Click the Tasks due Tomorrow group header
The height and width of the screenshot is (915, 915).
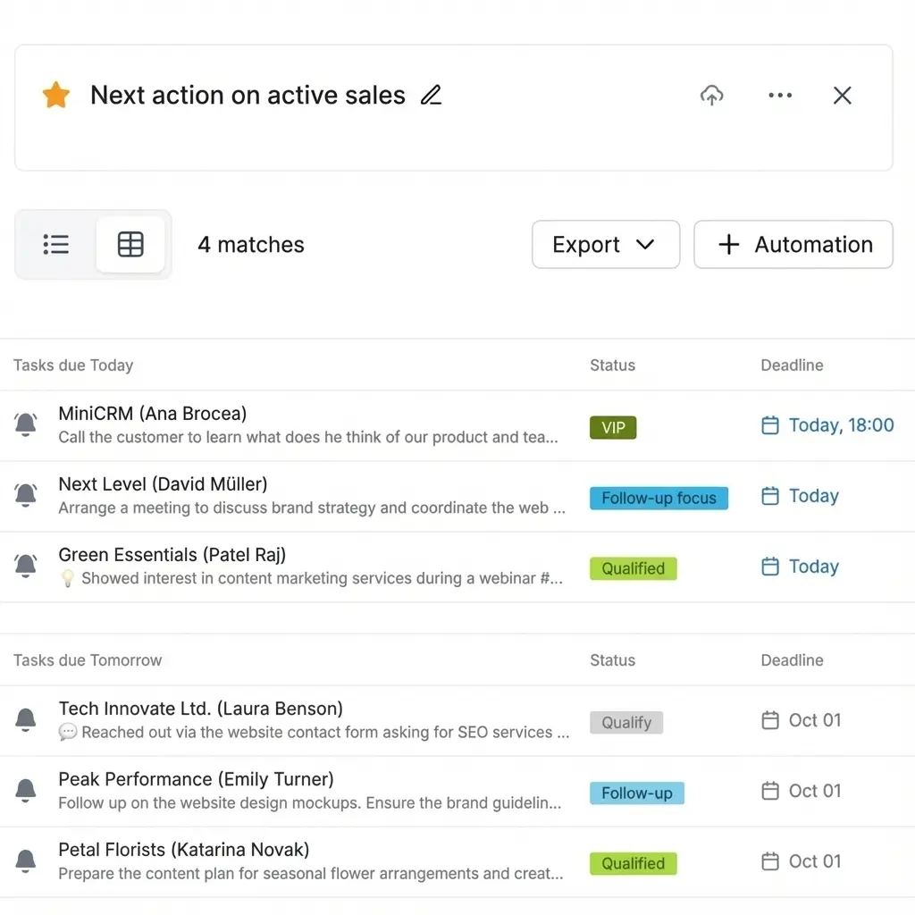coord(88,660)
